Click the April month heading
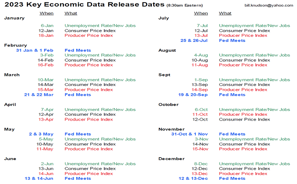This screenshot has height=184, width=297. point(10,105)
